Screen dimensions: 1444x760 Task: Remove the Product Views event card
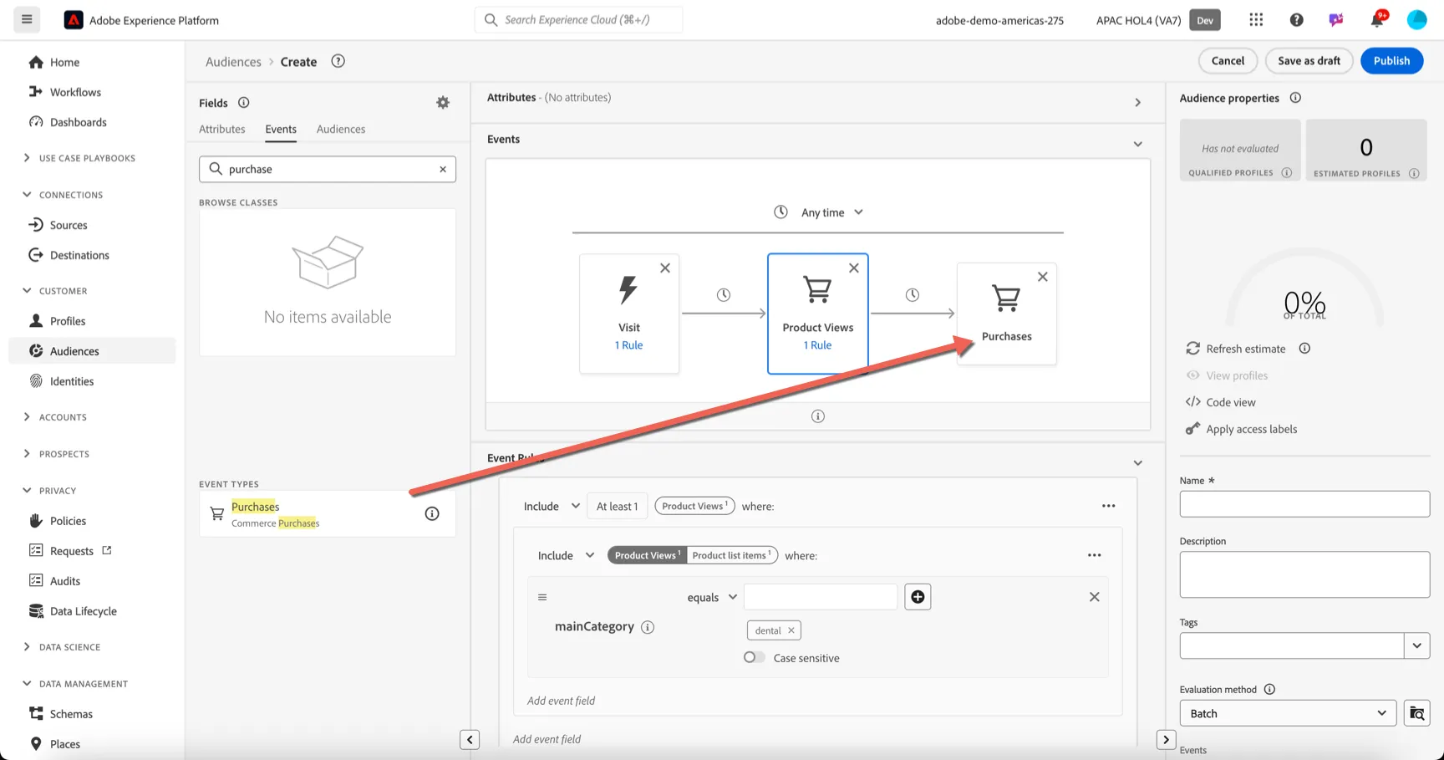pos(854,268)
